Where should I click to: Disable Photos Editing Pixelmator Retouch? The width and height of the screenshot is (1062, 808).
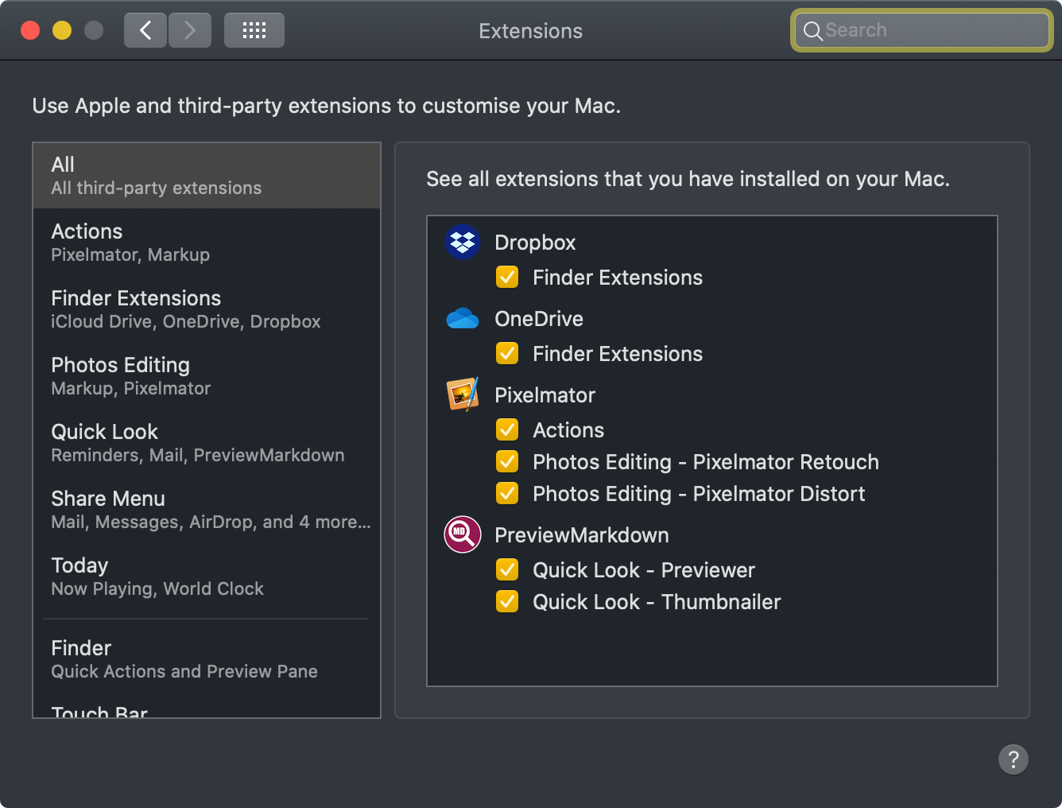coord(507,462)
